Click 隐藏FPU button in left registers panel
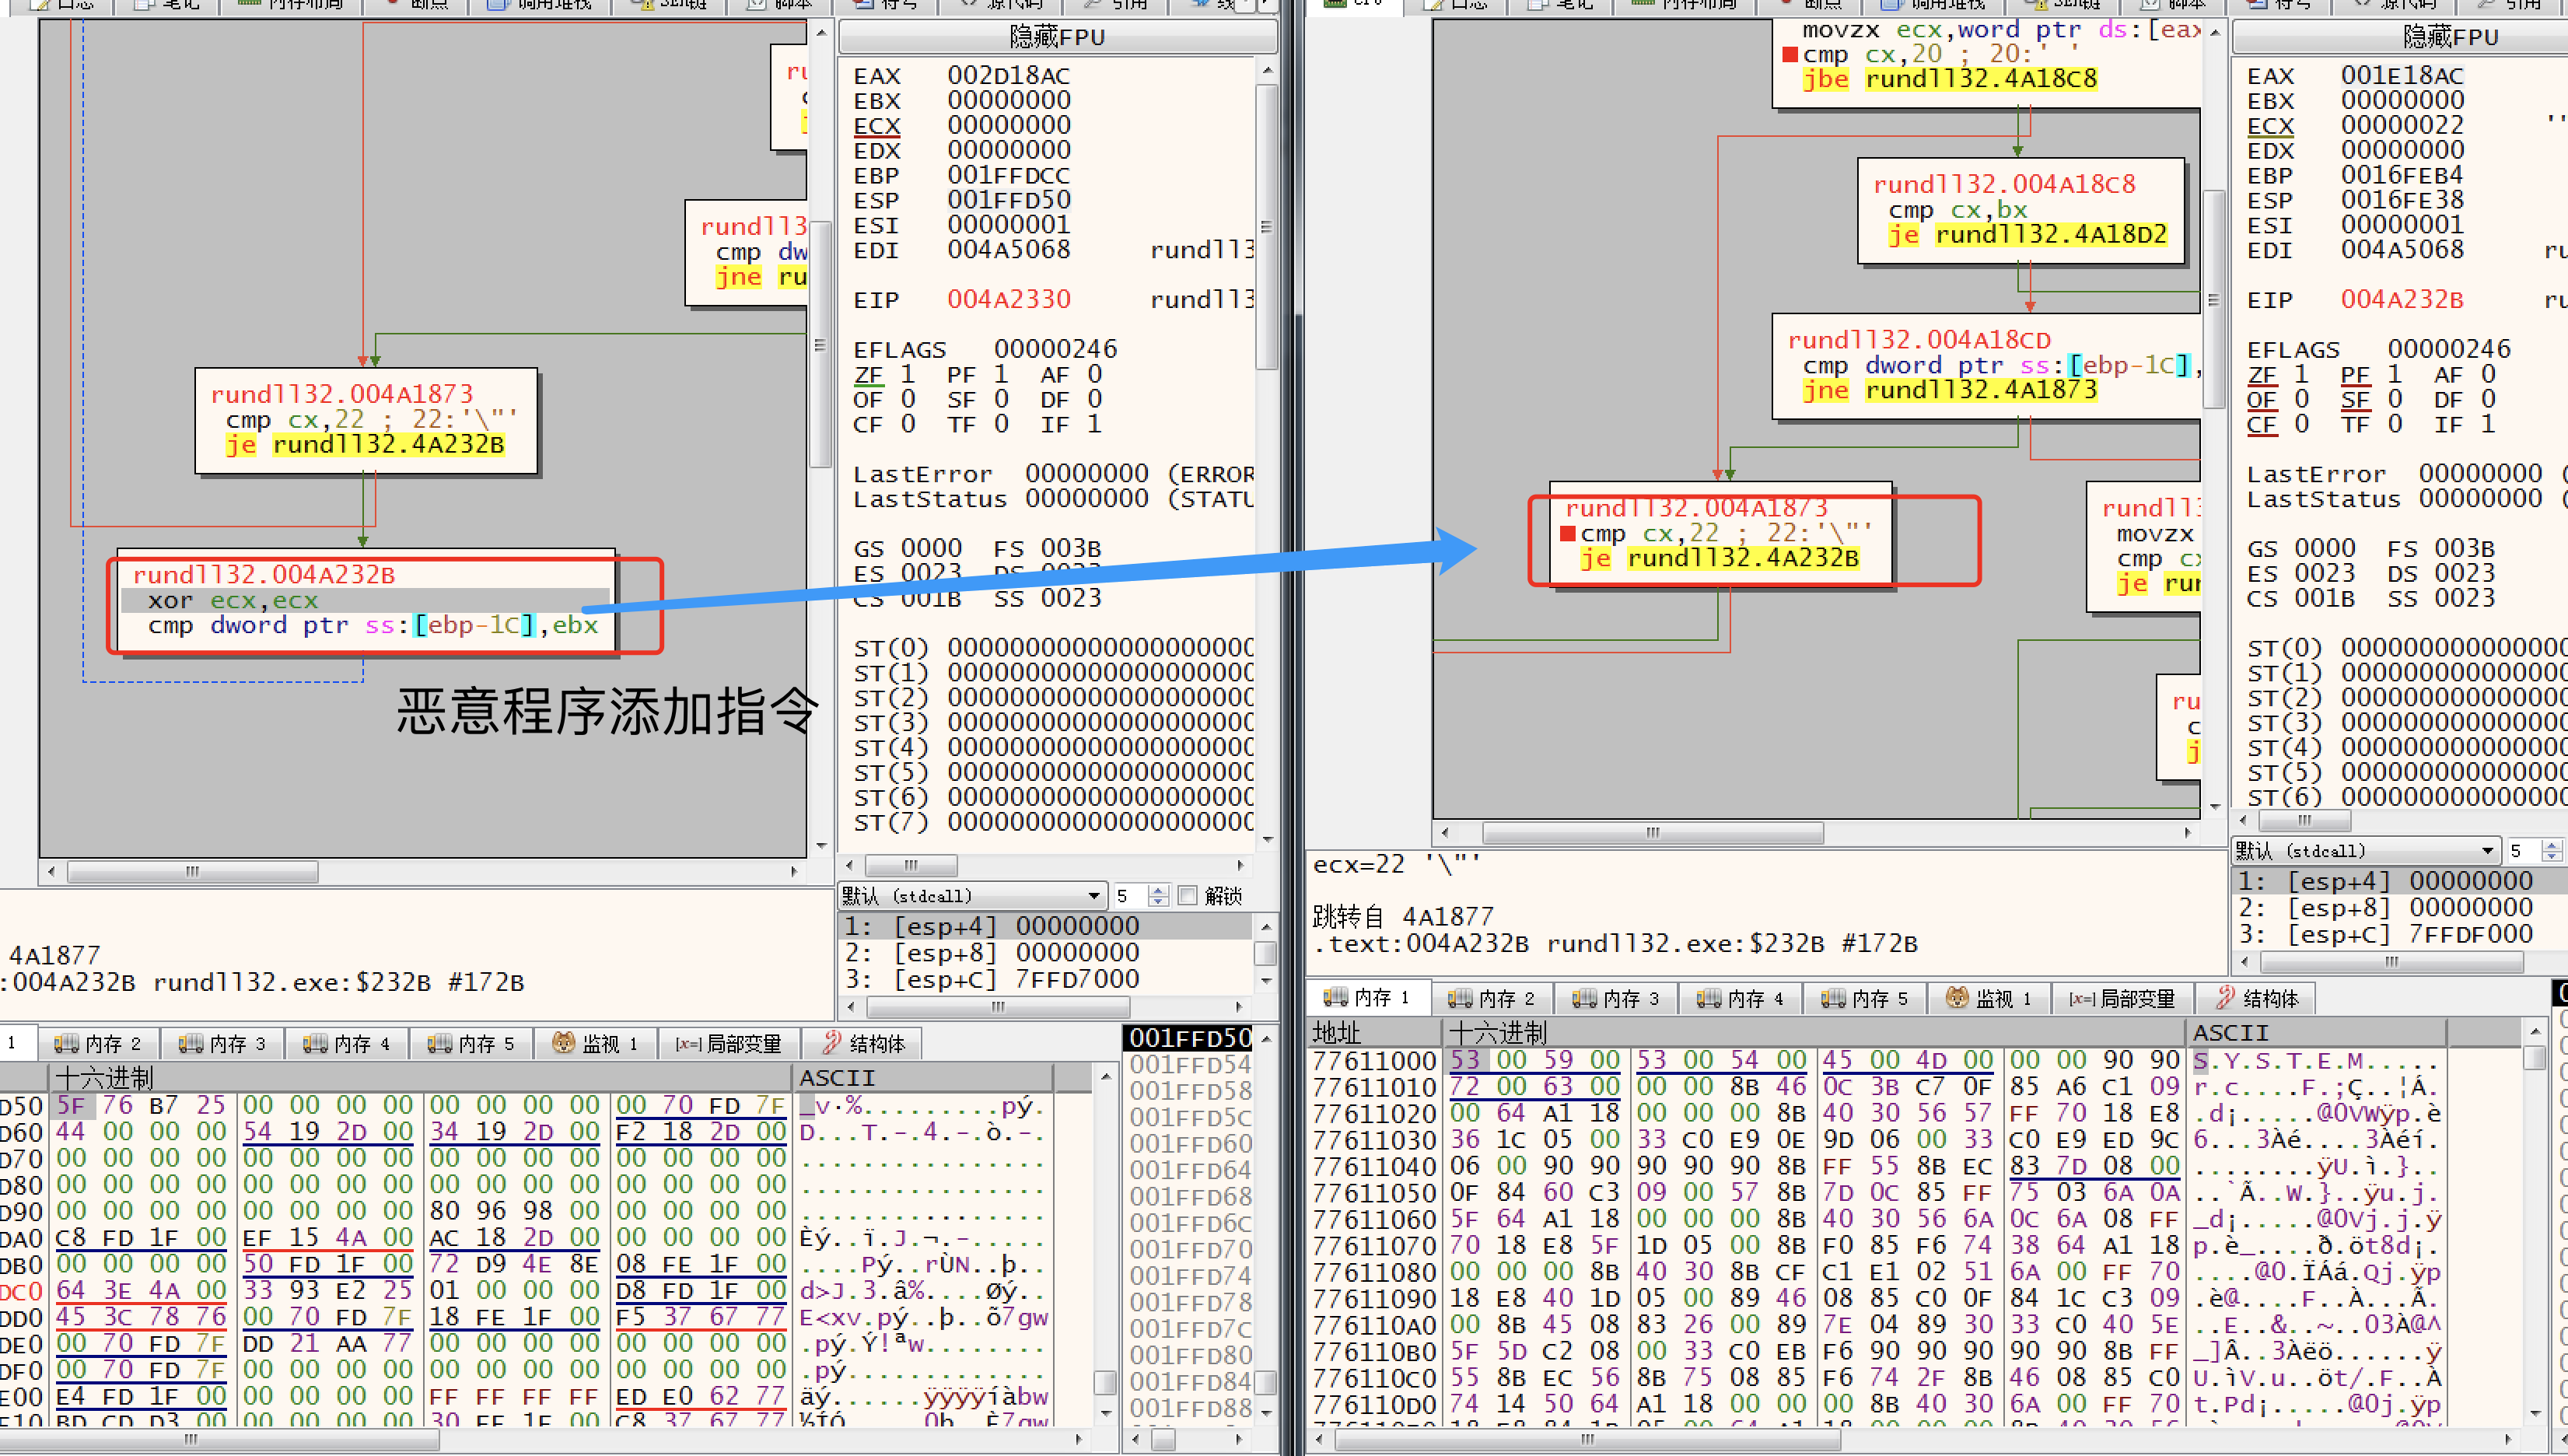The image size is (2568, 1456). click(1057, 37)
